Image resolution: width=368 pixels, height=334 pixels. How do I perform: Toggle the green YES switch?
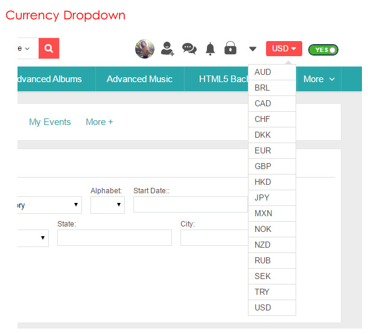tap(323, 50)
